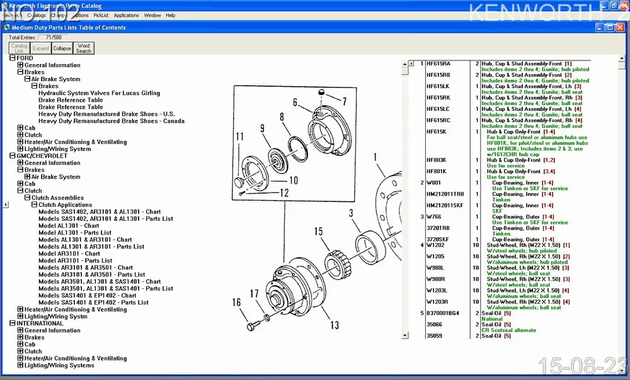The width and height of the screenshot is (630, 380).
Task: Open the Window menu
Action: (152, 15)
